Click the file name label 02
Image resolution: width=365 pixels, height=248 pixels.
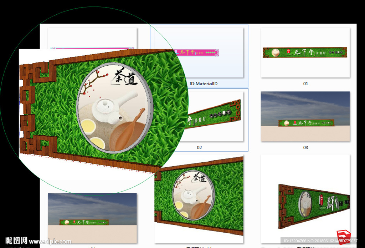click(199, 147)
